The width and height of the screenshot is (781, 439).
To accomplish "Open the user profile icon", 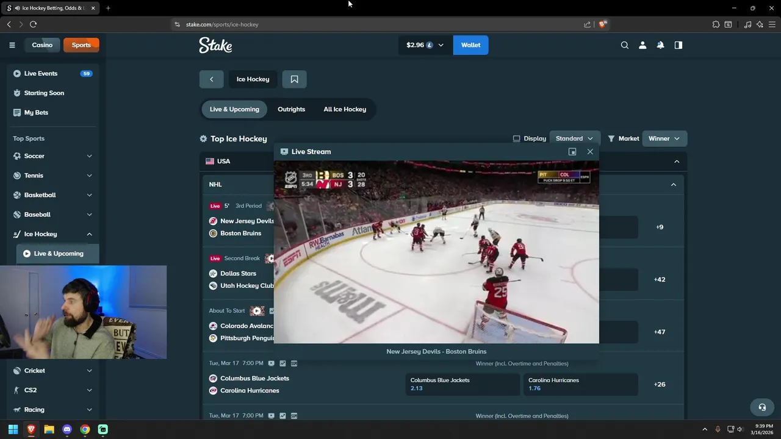I will (642, 45).
